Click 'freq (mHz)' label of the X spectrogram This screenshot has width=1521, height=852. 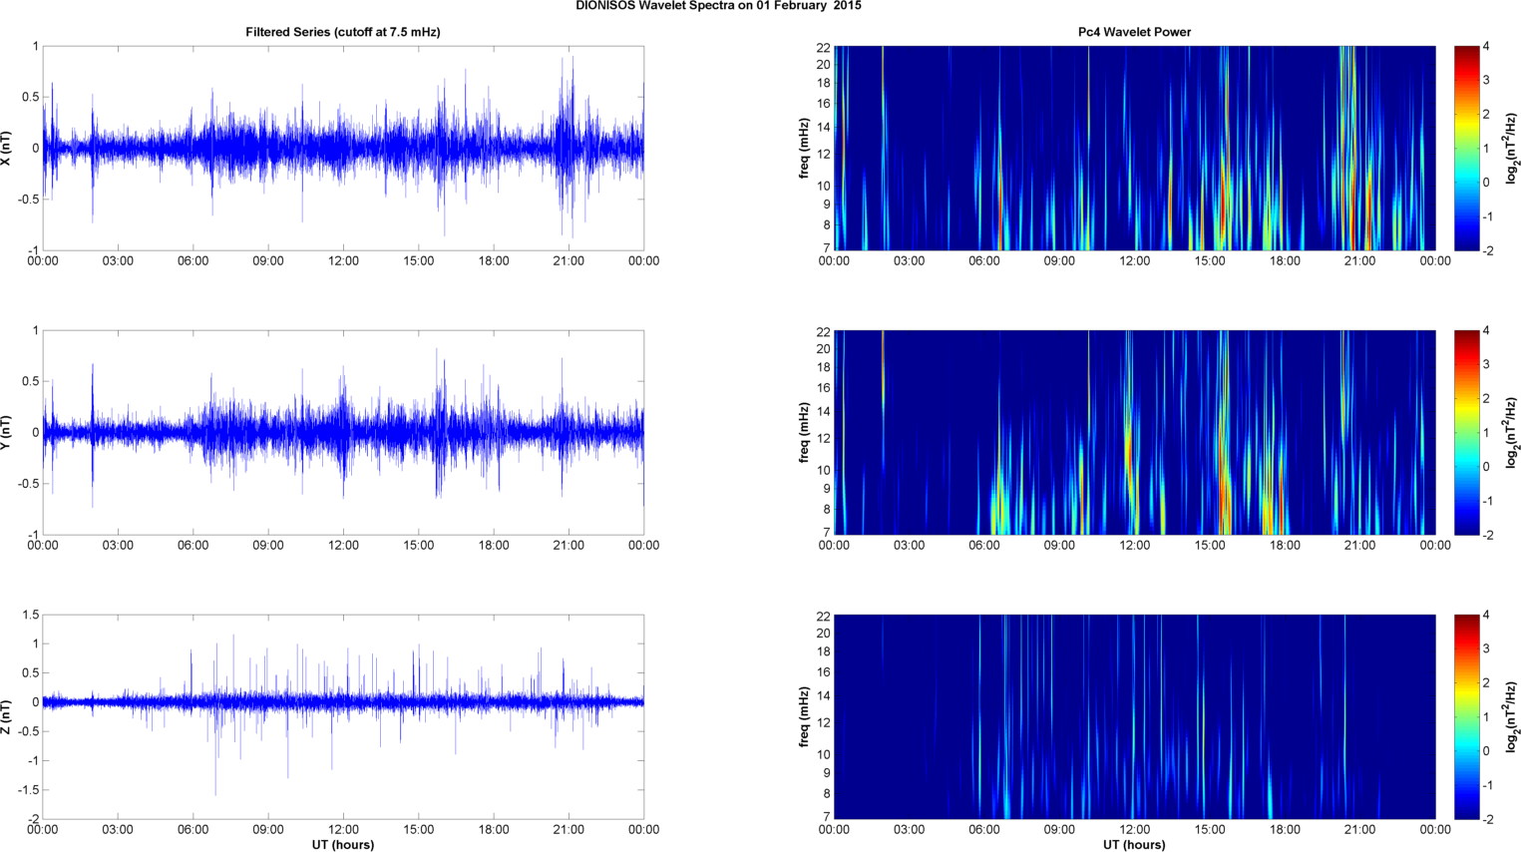(804, 148)
